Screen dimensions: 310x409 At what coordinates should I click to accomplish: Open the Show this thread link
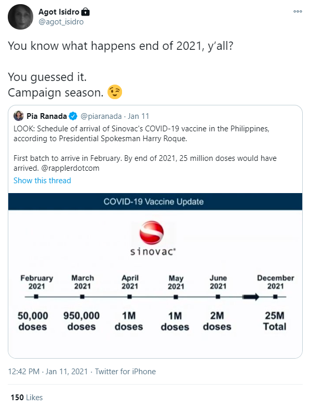[x=42, y=181]
